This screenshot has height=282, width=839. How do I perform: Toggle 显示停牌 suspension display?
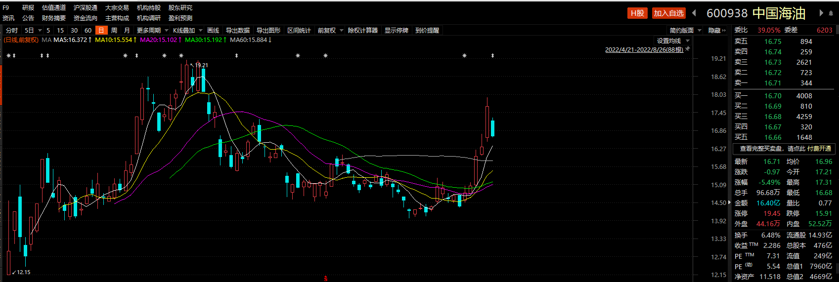(x=397, y=30)
